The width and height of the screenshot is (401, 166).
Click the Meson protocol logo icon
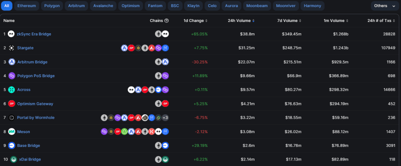(11, 132)
